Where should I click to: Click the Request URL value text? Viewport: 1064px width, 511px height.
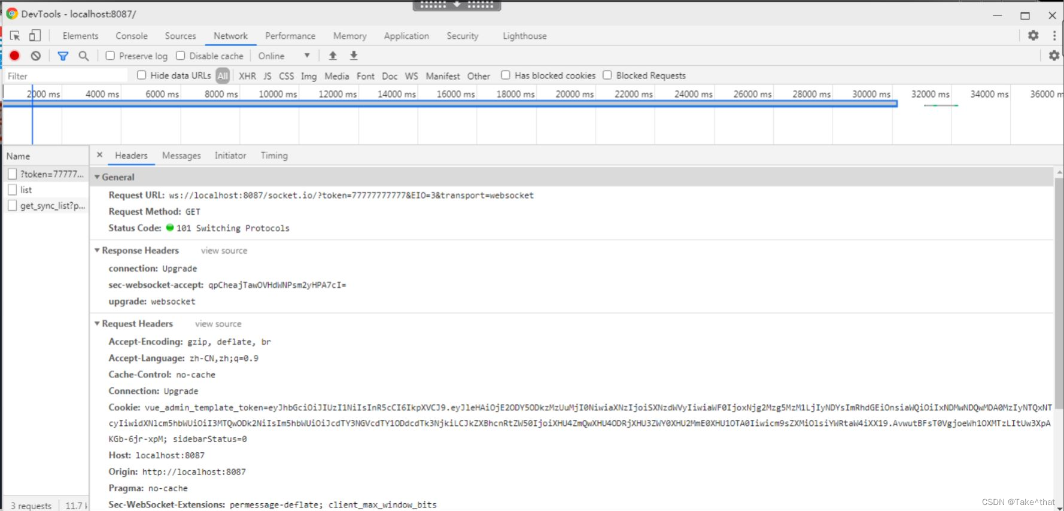tap(351, 196)
